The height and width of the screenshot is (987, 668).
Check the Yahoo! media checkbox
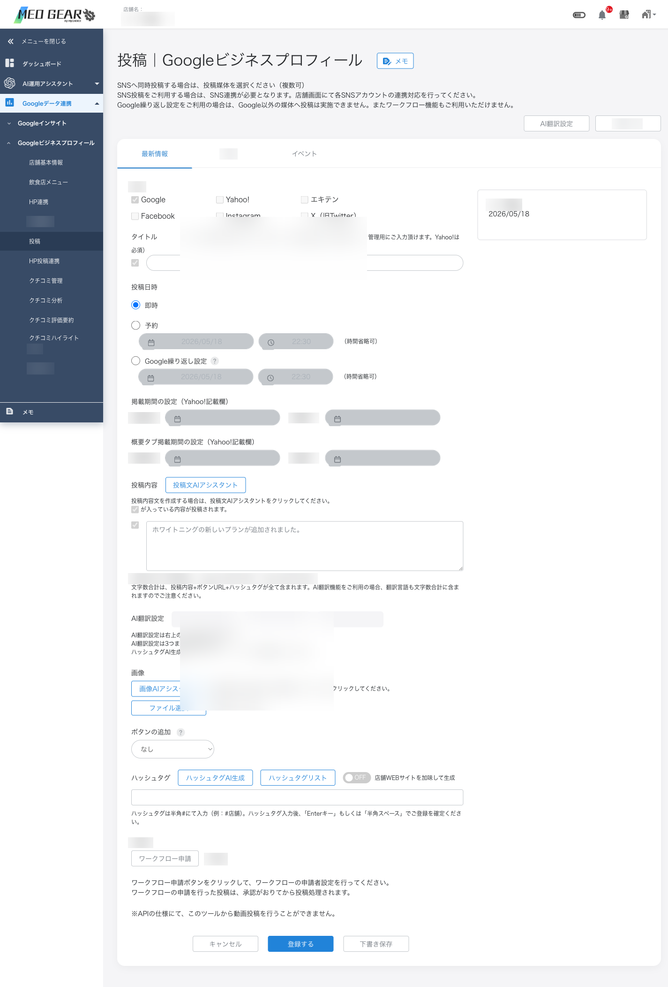coord(220,199)
